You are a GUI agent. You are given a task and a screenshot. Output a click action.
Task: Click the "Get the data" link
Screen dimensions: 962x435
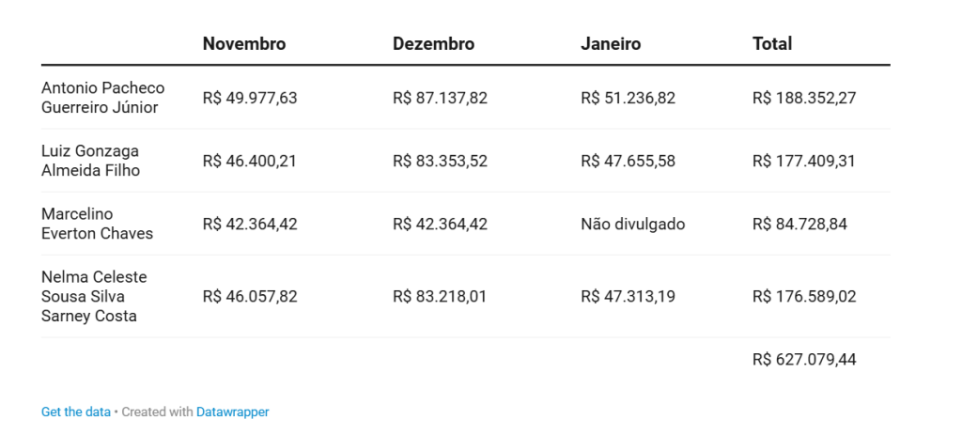(x=75, y=412)
